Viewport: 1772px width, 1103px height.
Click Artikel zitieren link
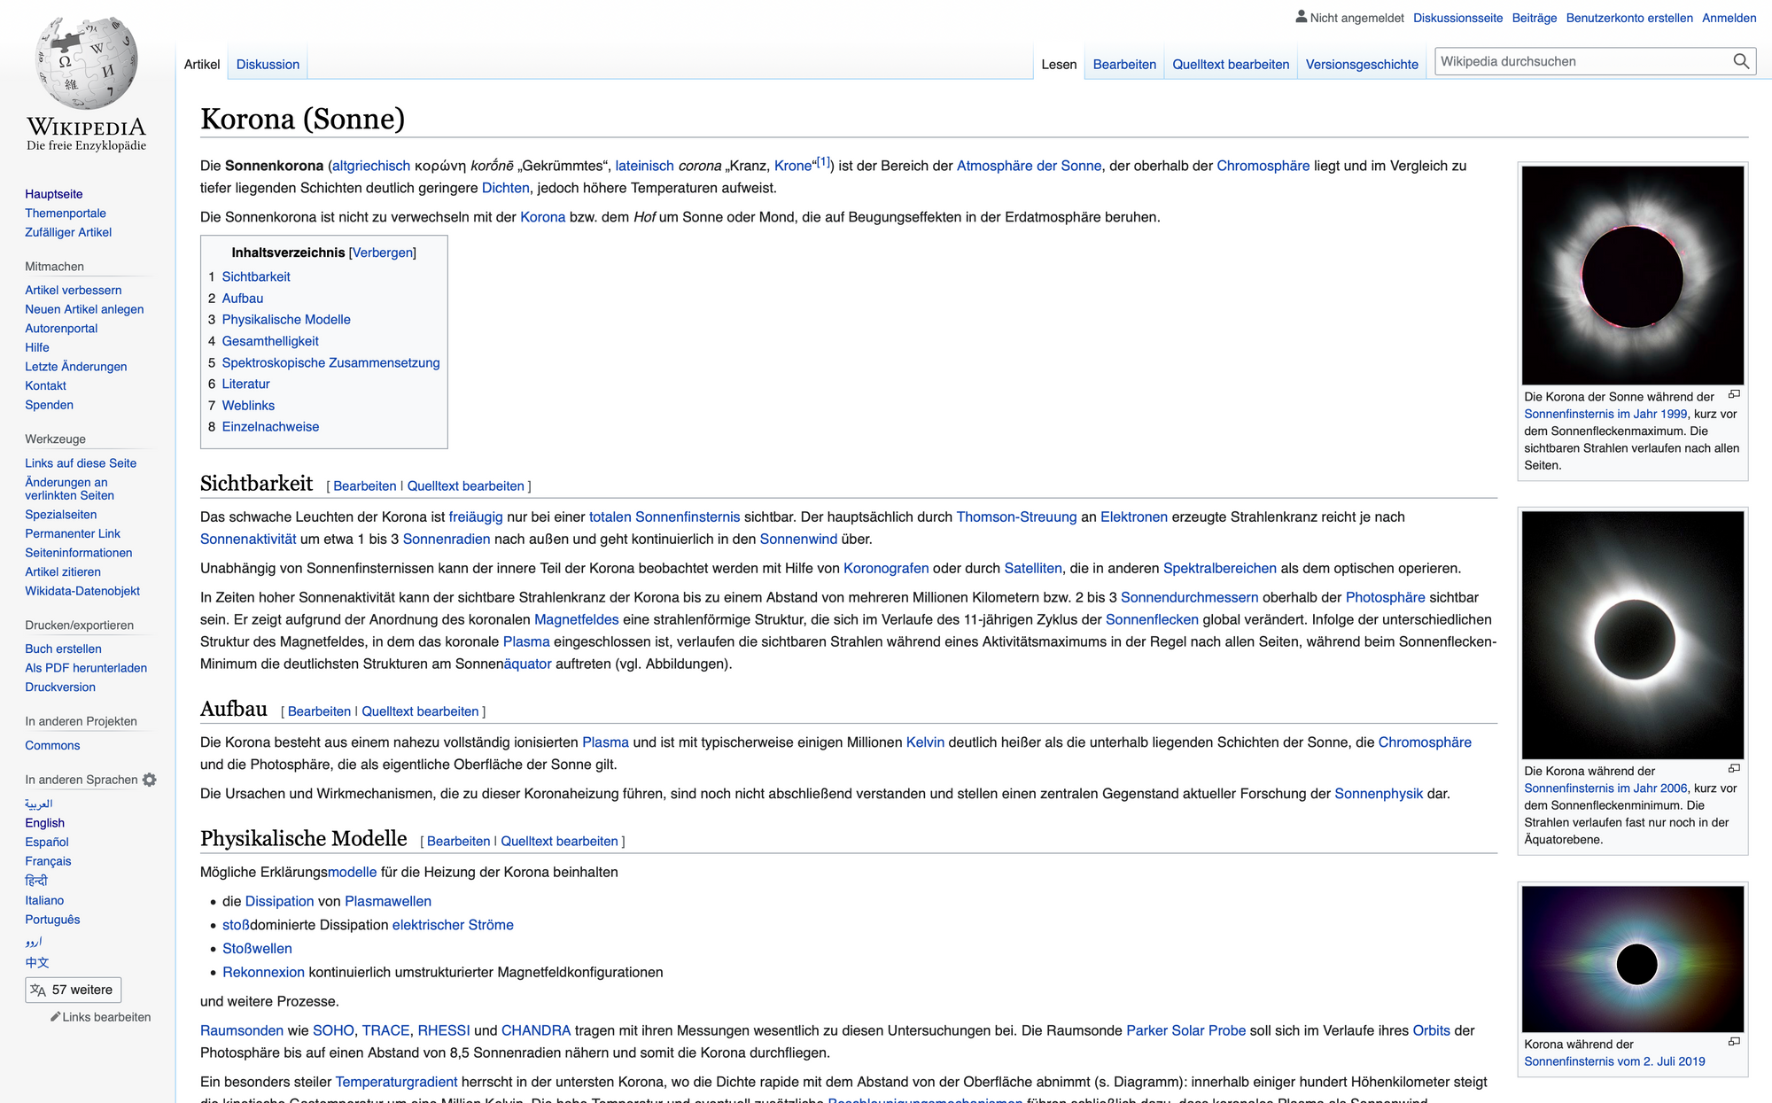coord(63,571)
